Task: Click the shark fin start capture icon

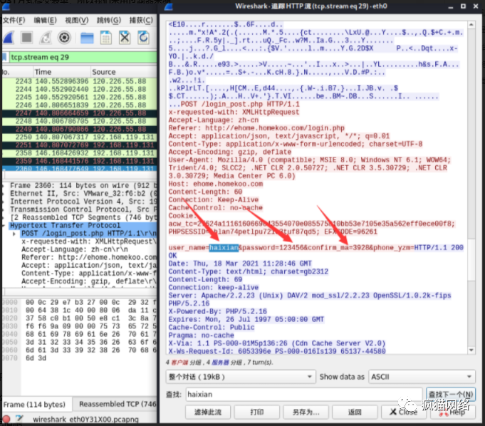Action: point(9,38)
